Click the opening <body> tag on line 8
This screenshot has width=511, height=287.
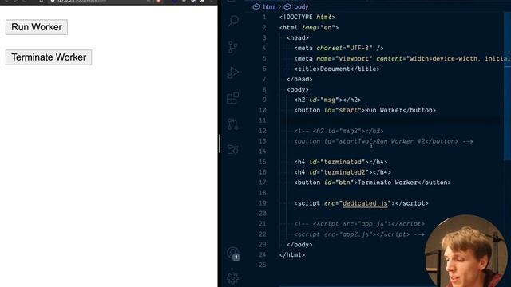tap(298, 89)
